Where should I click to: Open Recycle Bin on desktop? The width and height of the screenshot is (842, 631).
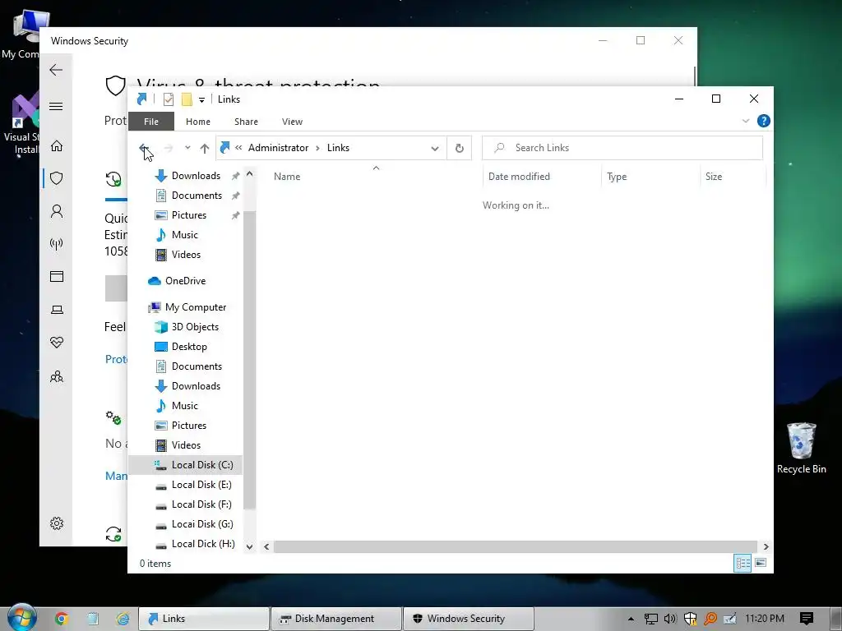801,448
